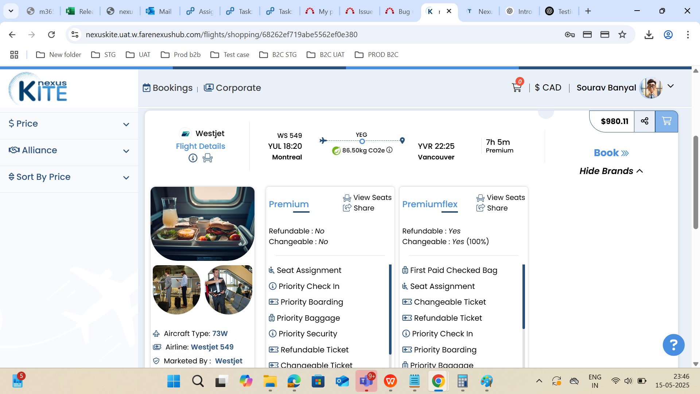Click the page vertical scrollbar
This screenshot has height=394, width=700.
coord(696,182)
